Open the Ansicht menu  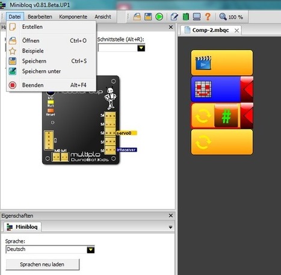(x=103, y=17)
